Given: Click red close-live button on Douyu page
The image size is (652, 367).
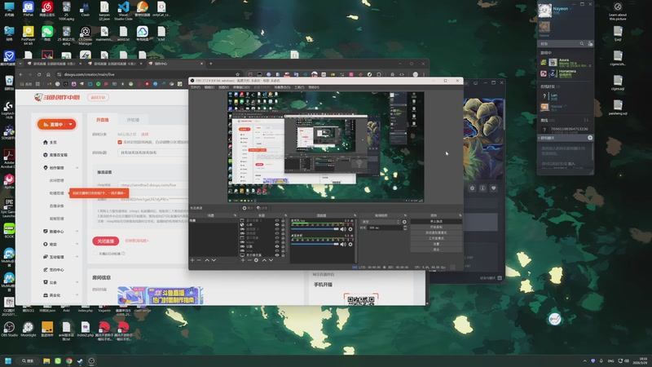Looking at the screenshot, I should [106, 241].
